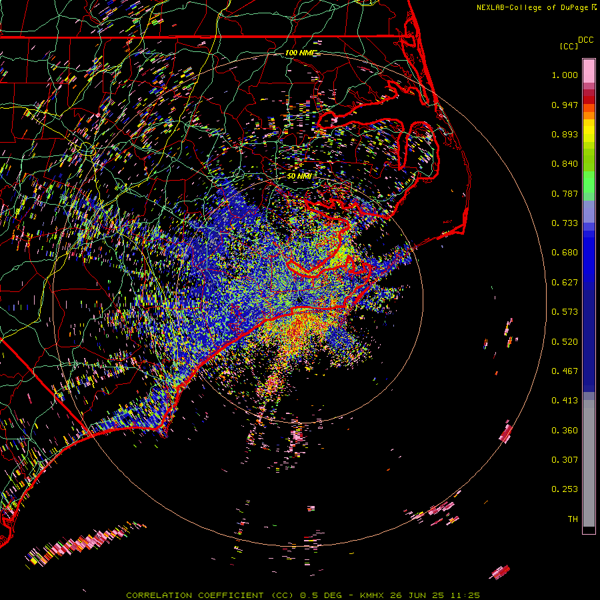Click the 0.787 scale value
The image size is (600, 600).
[x=565, y=193]
